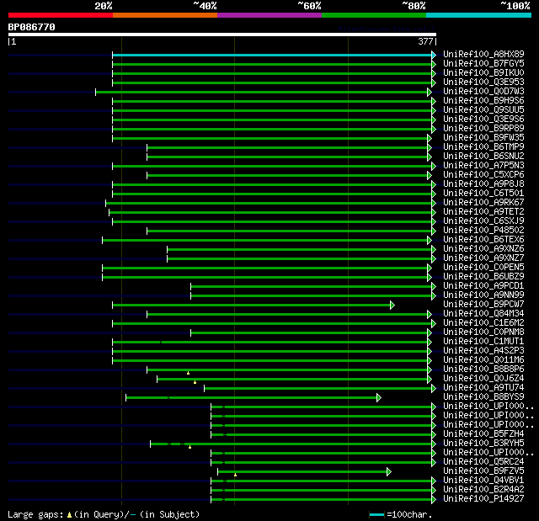
Task: Click the UniRef100_C6SXJ9 text
Action: [483, 221]
